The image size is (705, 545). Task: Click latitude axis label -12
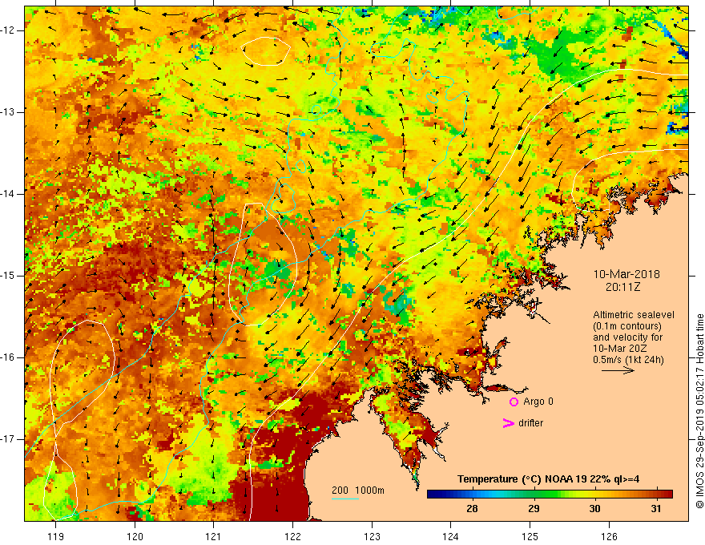click(10, 30)
